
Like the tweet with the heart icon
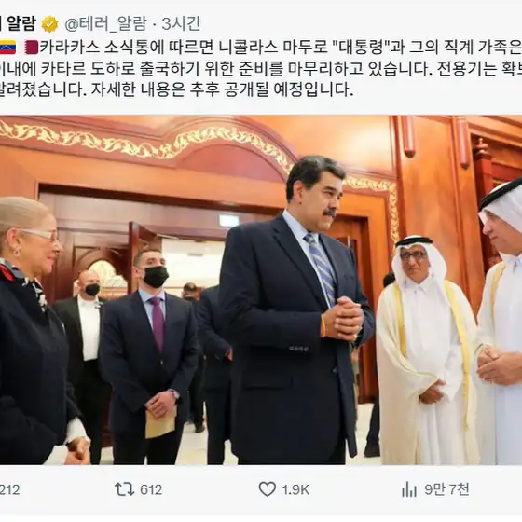(x=268, y=489)
